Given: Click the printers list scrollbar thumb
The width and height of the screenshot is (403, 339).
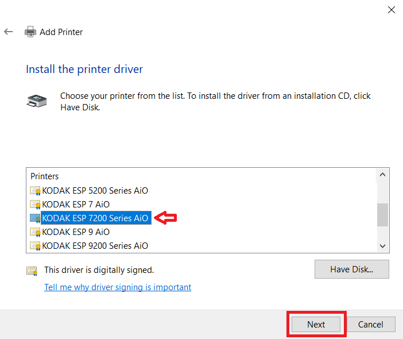Looking at the screenshot, I should click(382, 215).
